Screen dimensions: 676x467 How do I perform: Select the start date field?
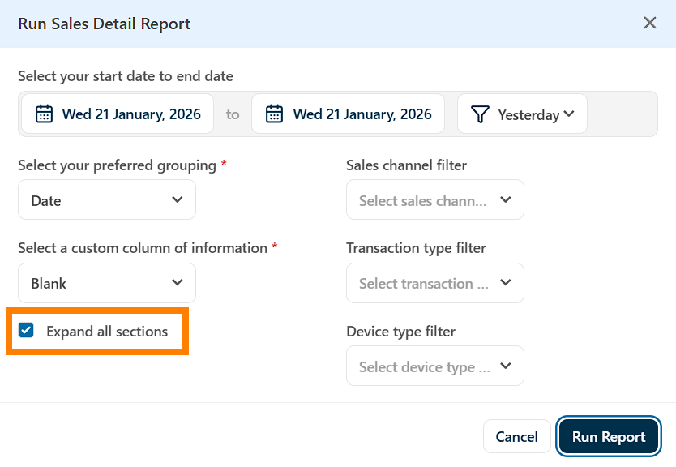(x=118, y=114)
